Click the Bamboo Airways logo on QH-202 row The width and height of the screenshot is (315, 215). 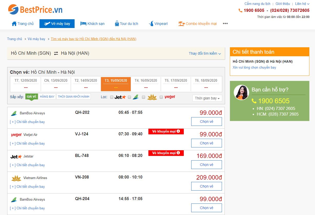14,113
